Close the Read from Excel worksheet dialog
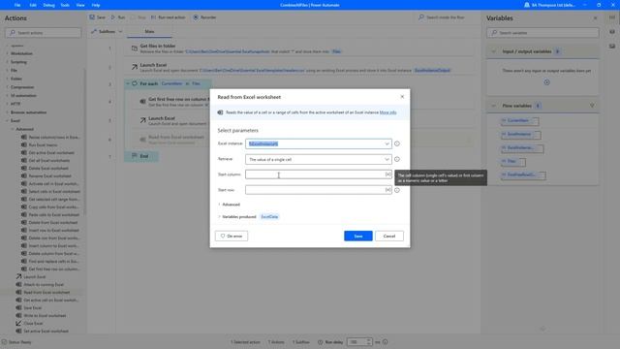This screenshot has width=620, height=349. click(402, 97)
